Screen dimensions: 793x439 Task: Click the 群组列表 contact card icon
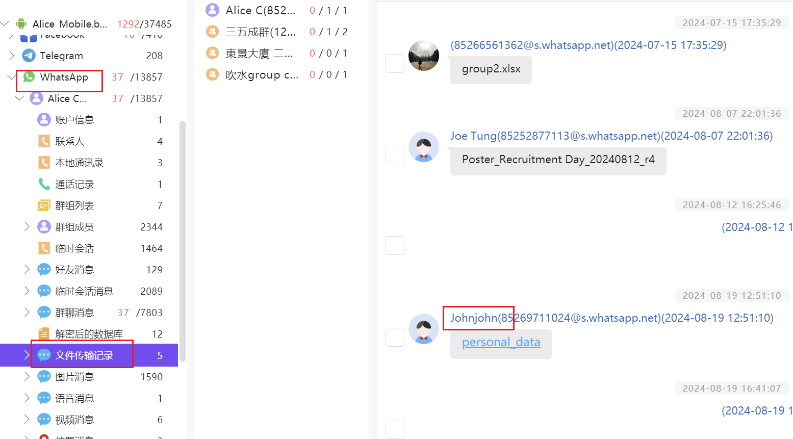[x=44, y=205]
